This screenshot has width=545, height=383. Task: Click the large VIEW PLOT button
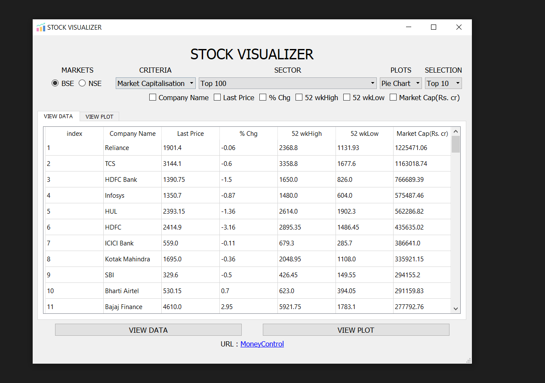click(356, 330)
